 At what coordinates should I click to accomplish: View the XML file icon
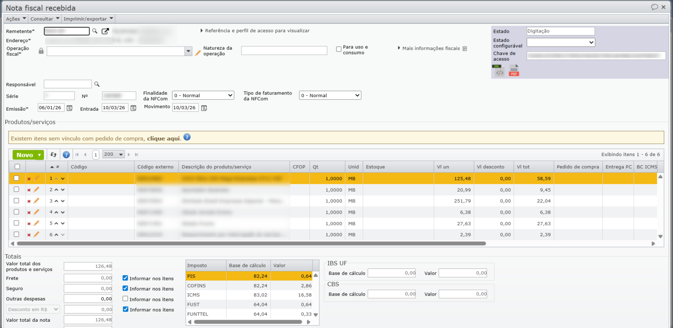[499, 71]
